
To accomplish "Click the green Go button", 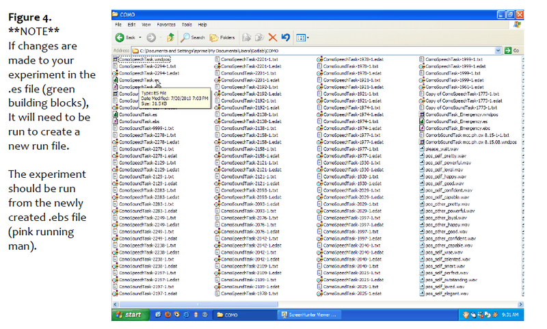I will [x=512, y=51].
